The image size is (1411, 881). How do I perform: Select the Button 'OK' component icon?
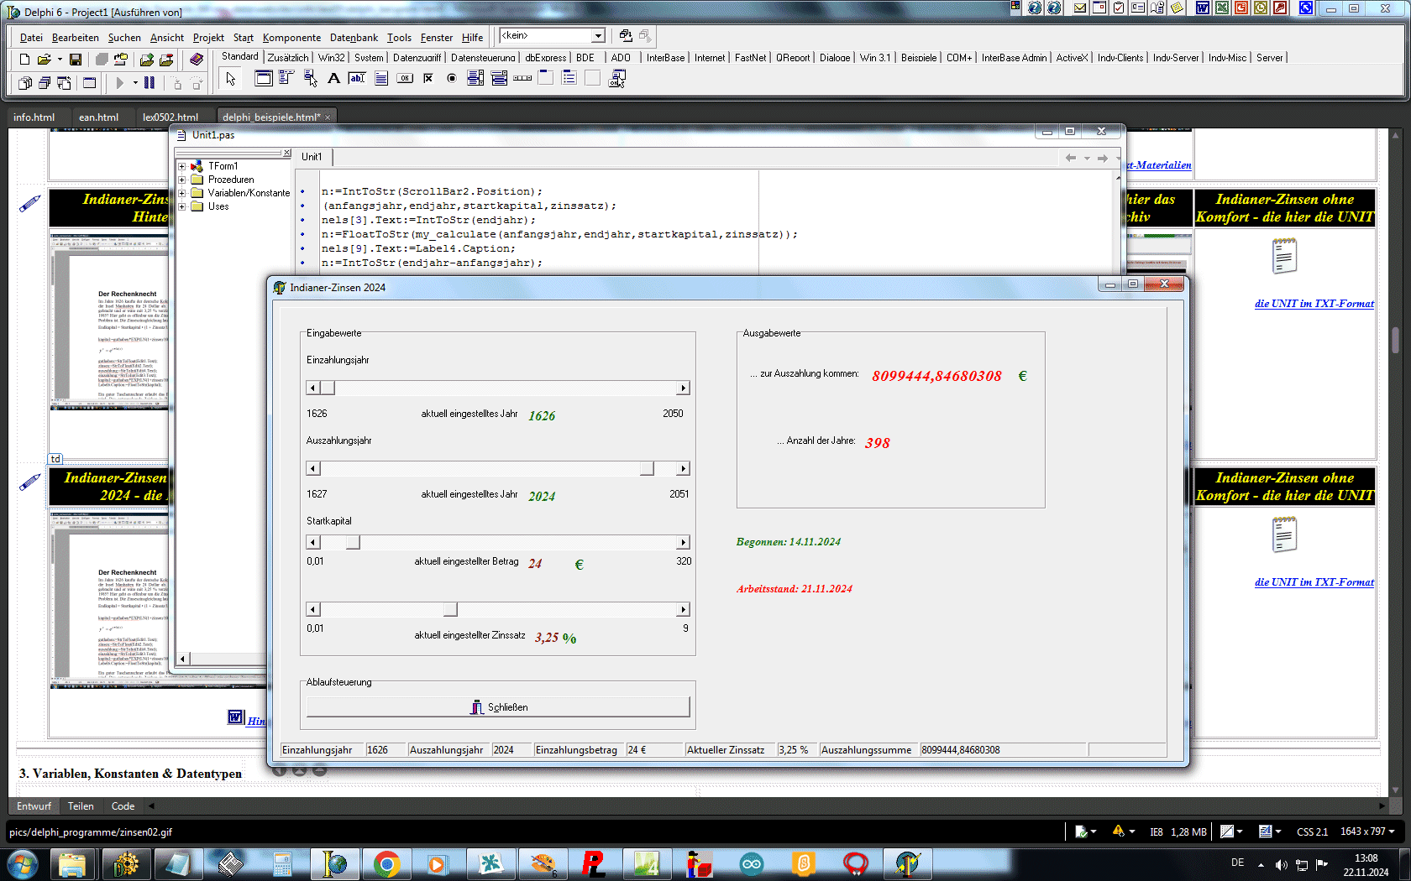click(x=405, y=78)
